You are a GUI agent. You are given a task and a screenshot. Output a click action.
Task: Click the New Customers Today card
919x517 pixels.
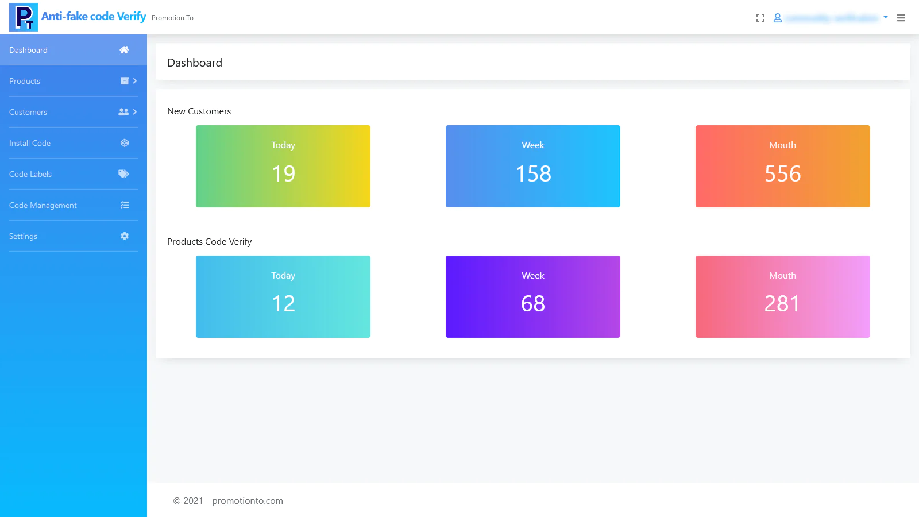coord(283,166)
